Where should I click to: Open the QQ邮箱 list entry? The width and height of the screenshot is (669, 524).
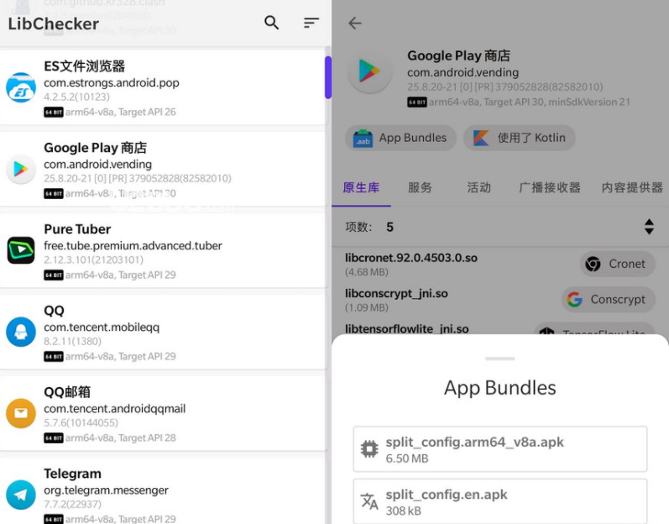pyautogui.click(x=164, y=413)
